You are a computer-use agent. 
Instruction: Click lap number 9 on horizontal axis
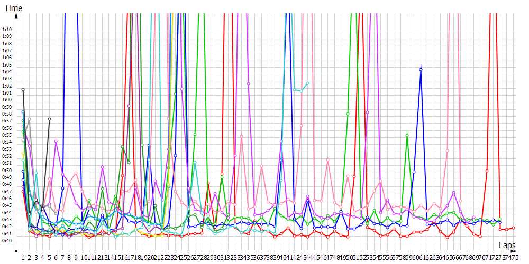[76, 257]
